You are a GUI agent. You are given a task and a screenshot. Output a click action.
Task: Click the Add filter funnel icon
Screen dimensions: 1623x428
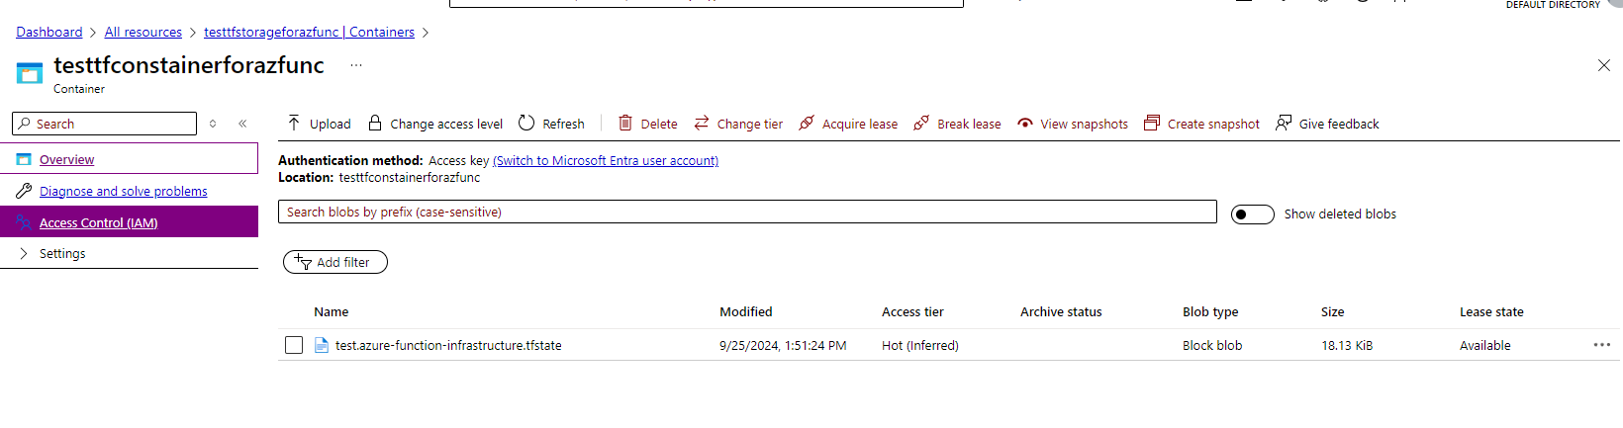click(303, 262)
